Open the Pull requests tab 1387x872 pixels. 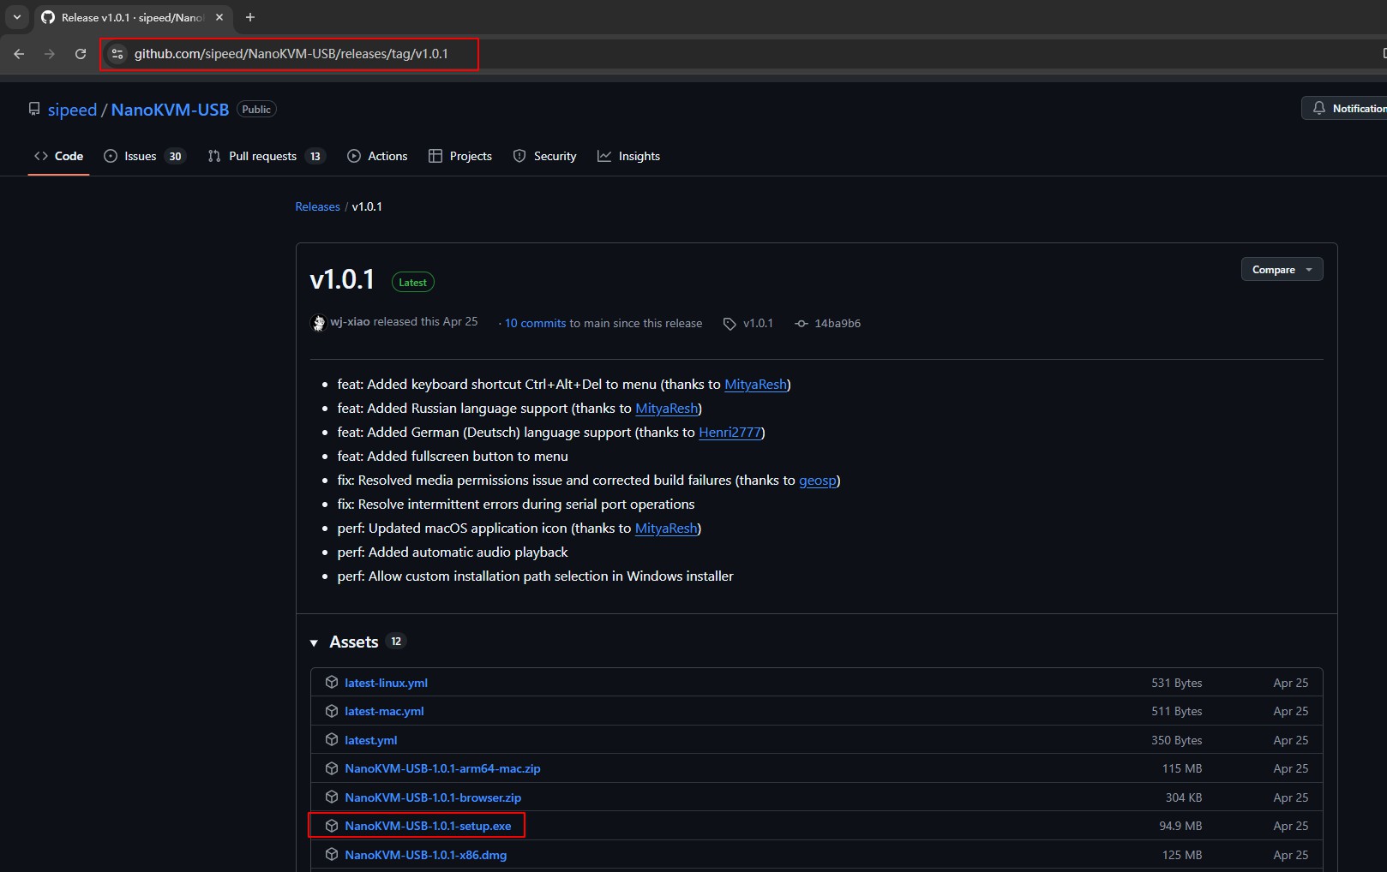pos(267,156)
